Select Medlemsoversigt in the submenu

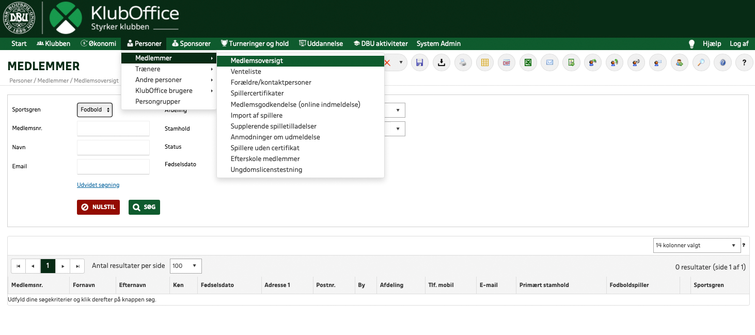tap(301, 61)
